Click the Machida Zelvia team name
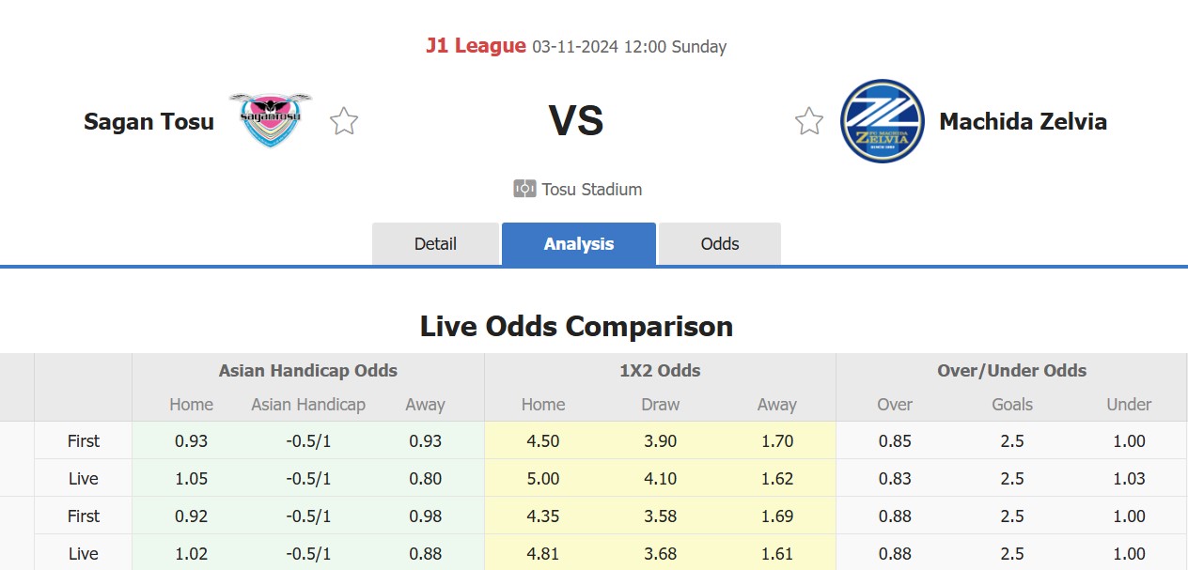 (1023, 121)
